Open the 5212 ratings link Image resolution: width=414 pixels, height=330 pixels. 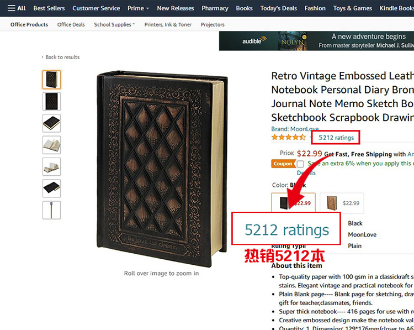point(336,138)
